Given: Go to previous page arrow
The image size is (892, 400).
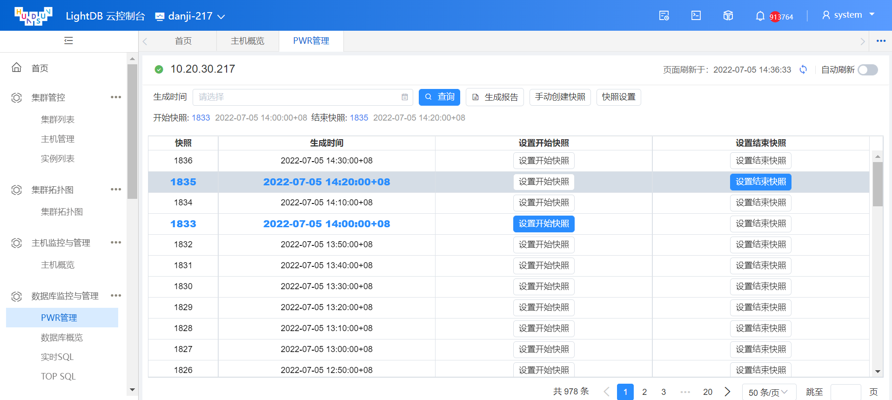Looking at the screenshot, I should pyautogui.click(x=606, y=392).
